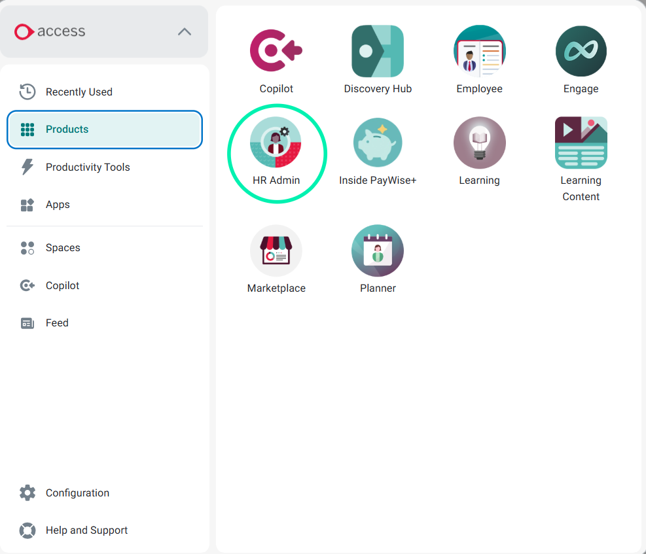Open the Configuration label
Viewport: 646px width, 554px height.
[77, 493]
